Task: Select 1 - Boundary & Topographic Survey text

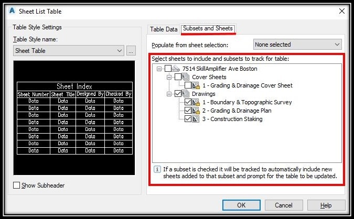Action: click(x=247, y=102)
